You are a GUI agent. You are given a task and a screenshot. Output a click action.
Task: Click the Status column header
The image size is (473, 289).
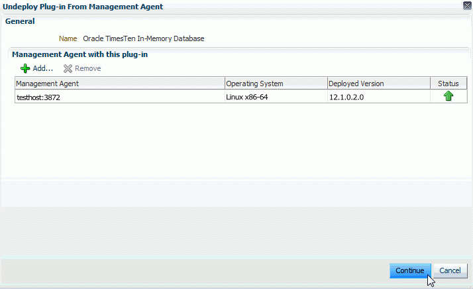coord(448,84)
